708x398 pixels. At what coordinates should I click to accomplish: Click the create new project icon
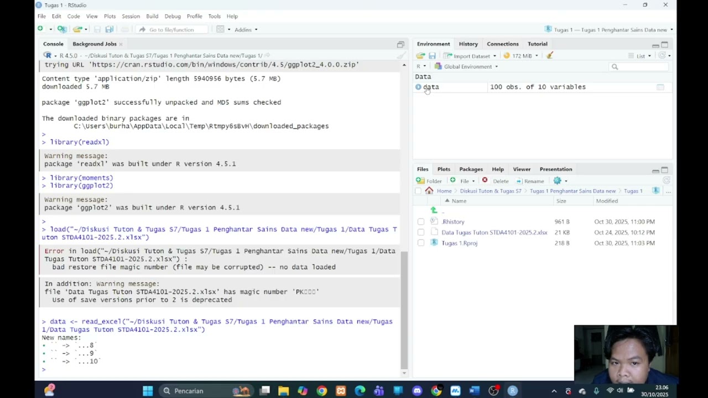pyautogui.click(x=62, y=29)
